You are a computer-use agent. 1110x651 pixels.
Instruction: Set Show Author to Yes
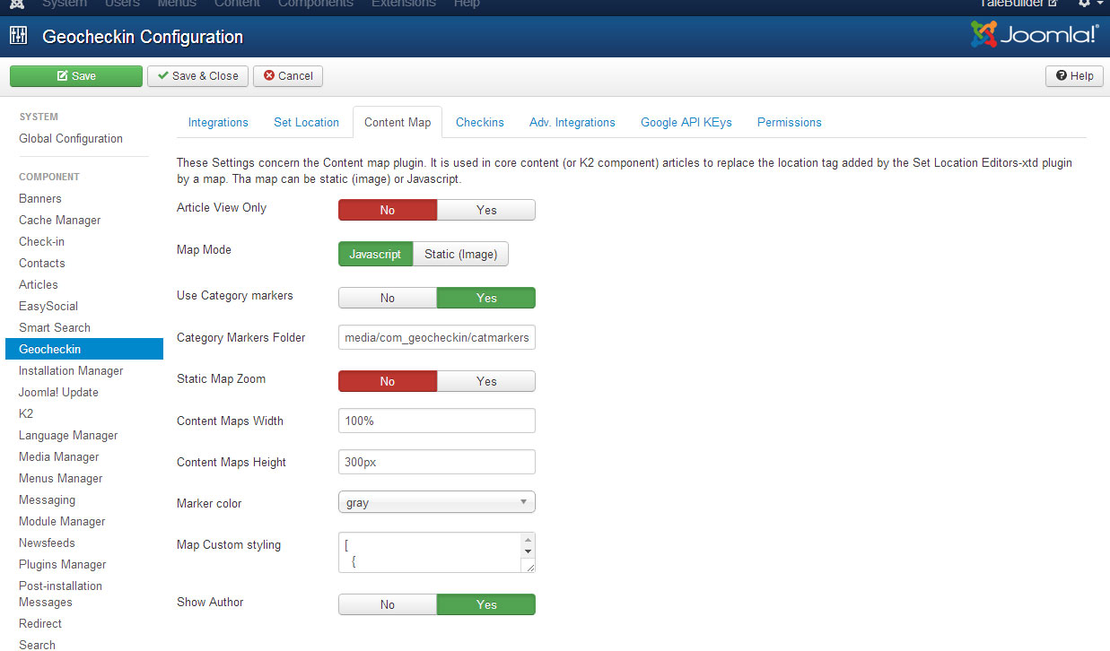point(486,604)
